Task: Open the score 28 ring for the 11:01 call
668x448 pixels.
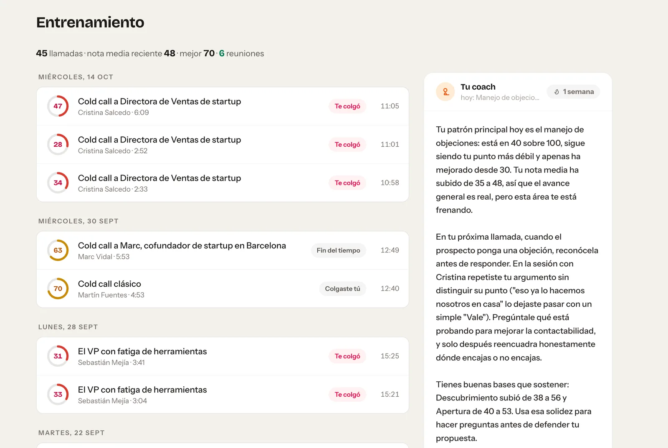Action: pos(58,144)
